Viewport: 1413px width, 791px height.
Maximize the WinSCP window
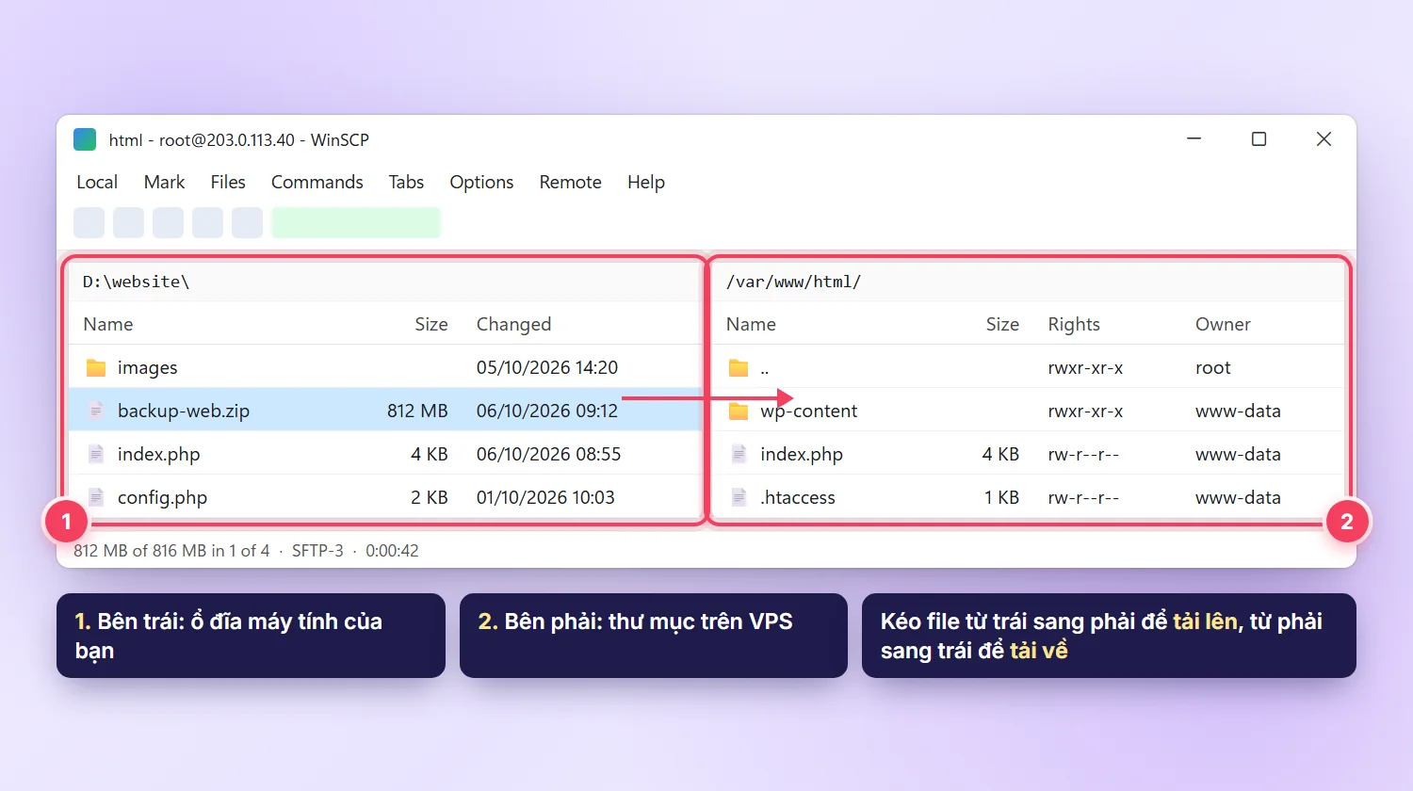coord(1259,139)
